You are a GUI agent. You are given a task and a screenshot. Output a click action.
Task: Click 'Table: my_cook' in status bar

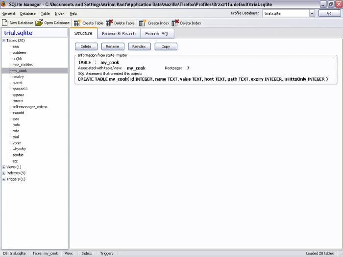tap(45, 254)
